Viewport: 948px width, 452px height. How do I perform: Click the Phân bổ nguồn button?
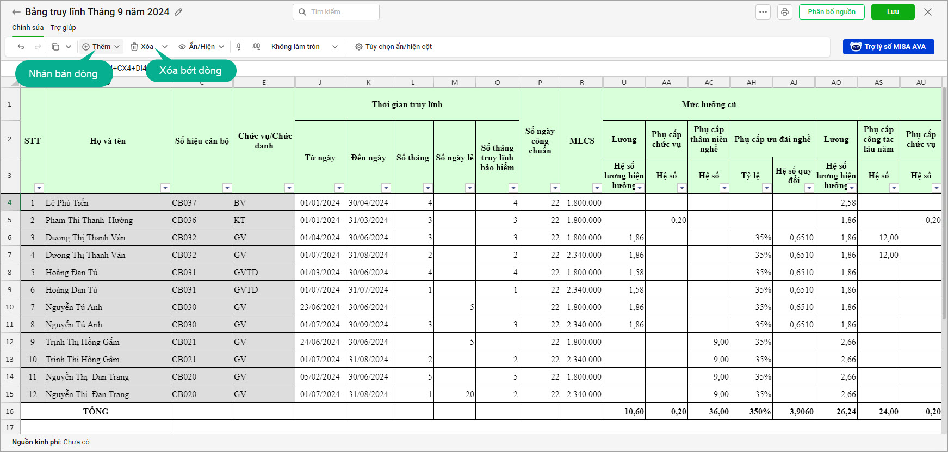(831, 12)
